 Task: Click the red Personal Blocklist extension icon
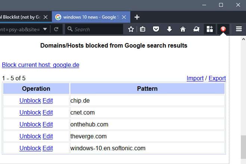coord(223,29)
